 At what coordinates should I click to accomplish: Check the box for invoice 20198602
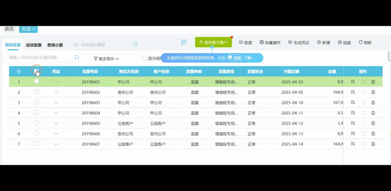point(36,92)
